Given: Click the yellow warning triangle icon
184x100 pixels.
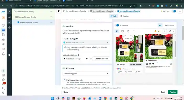Looking at the screenshot, I should pyautogui.click(x=156, y=31).
